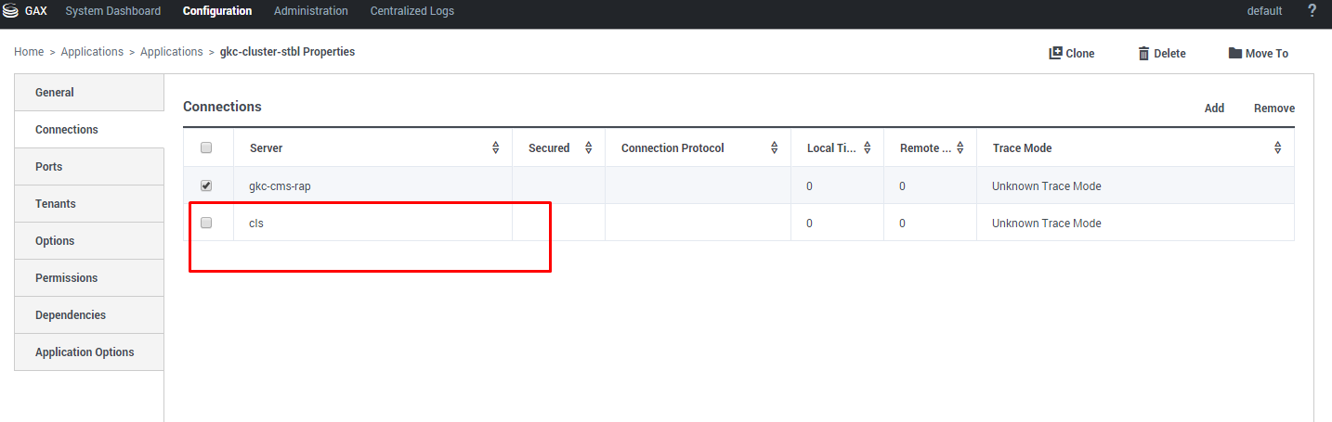Open the default user dropdown
The image size is (1332, 422).
pyautogui.click(x=1264, y=11)
